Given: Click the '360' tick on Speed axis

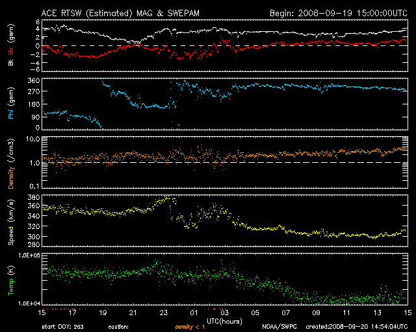Looking at the screenshot, I should click(x=33, y=206).
